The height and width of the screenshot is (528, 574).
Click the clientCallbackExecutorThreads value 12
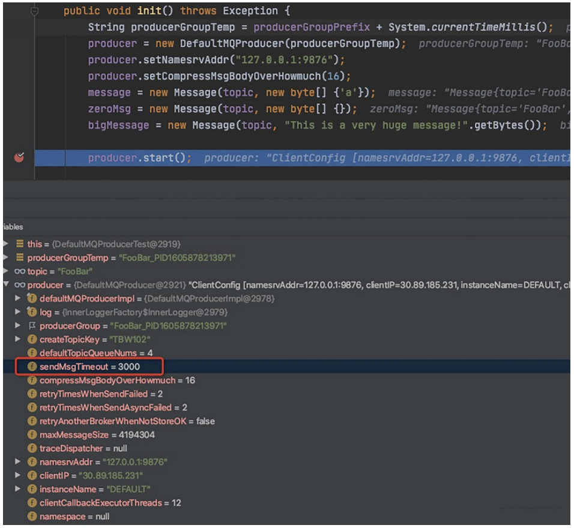click(177, 503)
